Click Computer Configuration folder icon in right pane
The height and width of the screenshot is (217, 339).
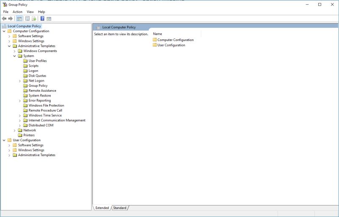[x=155, y=40]
